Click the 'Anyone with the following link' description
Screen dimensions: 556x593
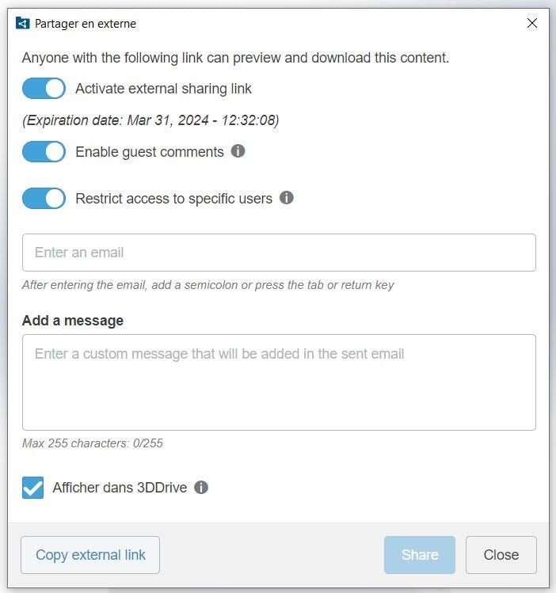point(235,58)
